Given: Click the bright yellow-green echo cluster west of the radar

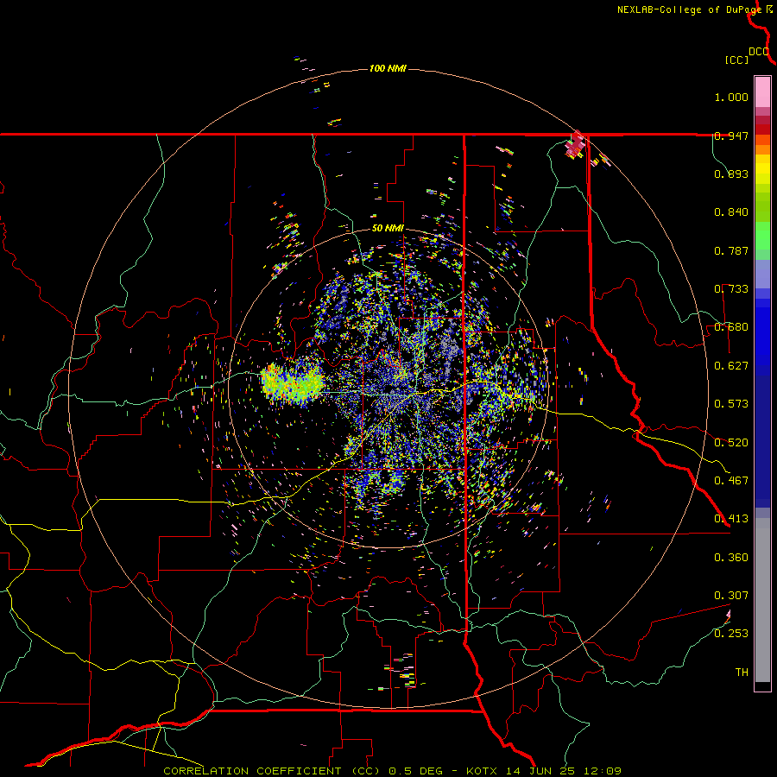Looking at the screenshot, I should [x=293, y=382].
